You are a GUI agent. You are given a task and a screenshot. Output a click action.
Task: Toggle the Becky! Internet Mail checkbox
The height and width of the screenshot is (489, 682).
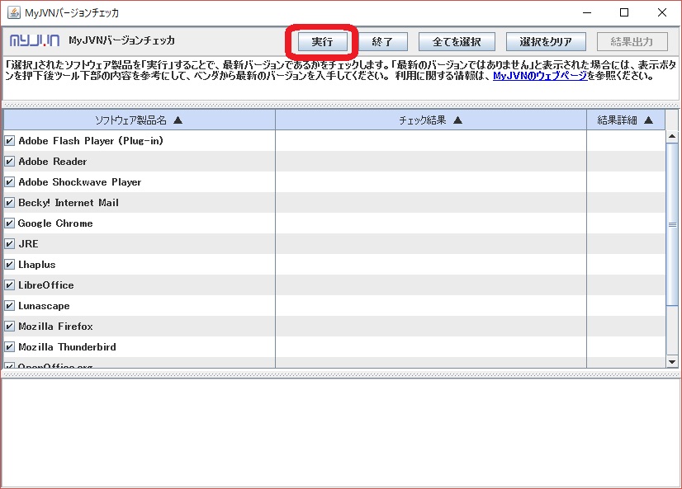coord(10,202)
